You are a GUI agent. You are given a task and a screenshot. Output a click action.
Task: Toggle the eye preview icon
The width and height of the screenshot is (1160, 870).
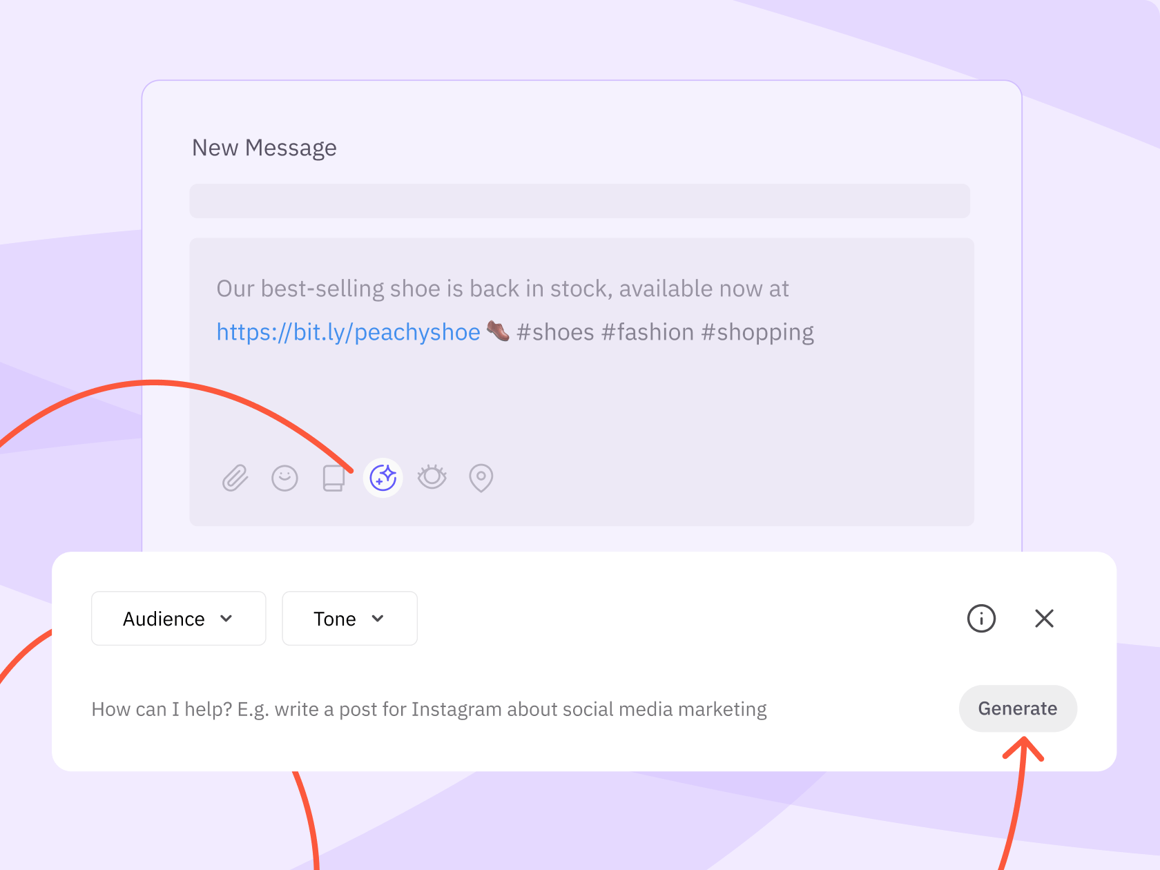click(432, 476)
